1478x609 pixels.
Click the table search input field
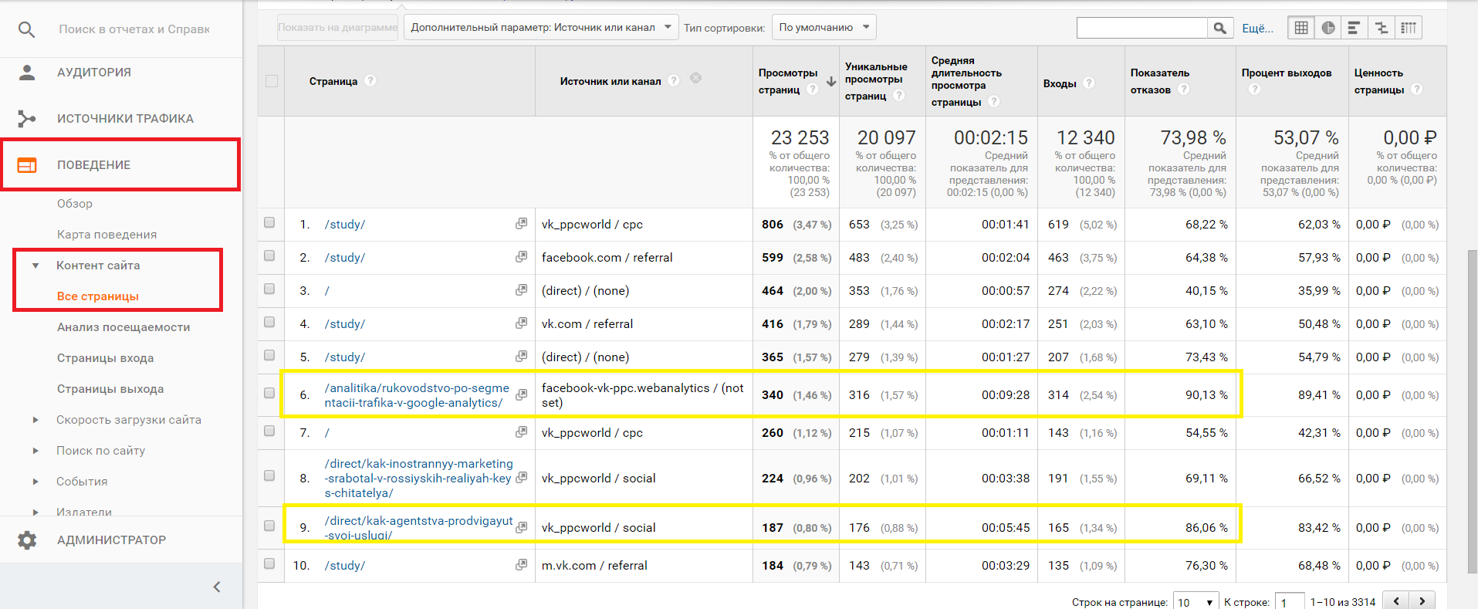[1141, 28]
